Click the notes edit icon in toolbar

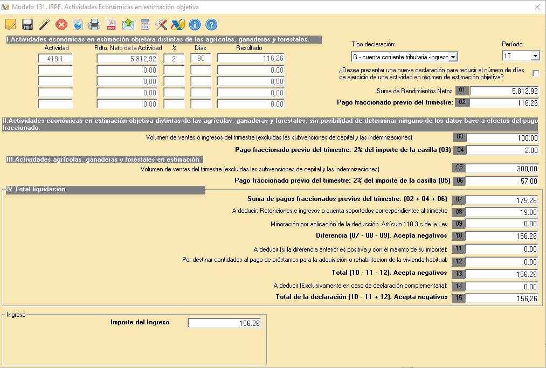point(10,25)
